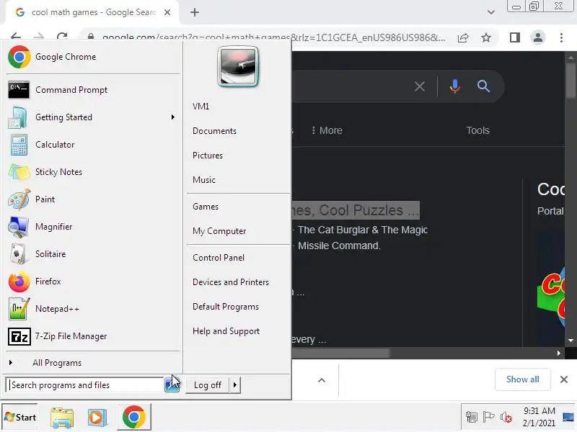The image size is (577, 432).
Task: Open Google Chrome from the Start menu
Action: point(93,57)
